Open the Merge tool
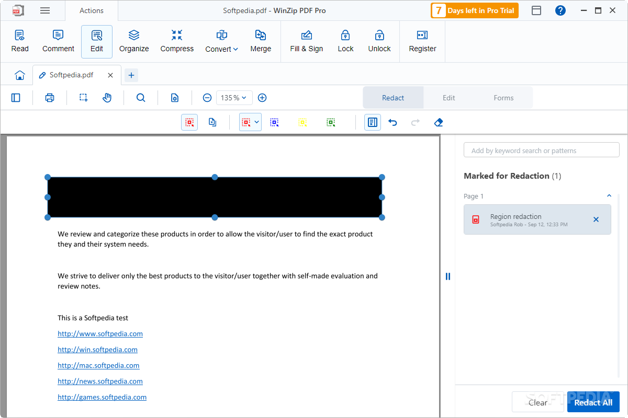 click(x=261, y=41)
